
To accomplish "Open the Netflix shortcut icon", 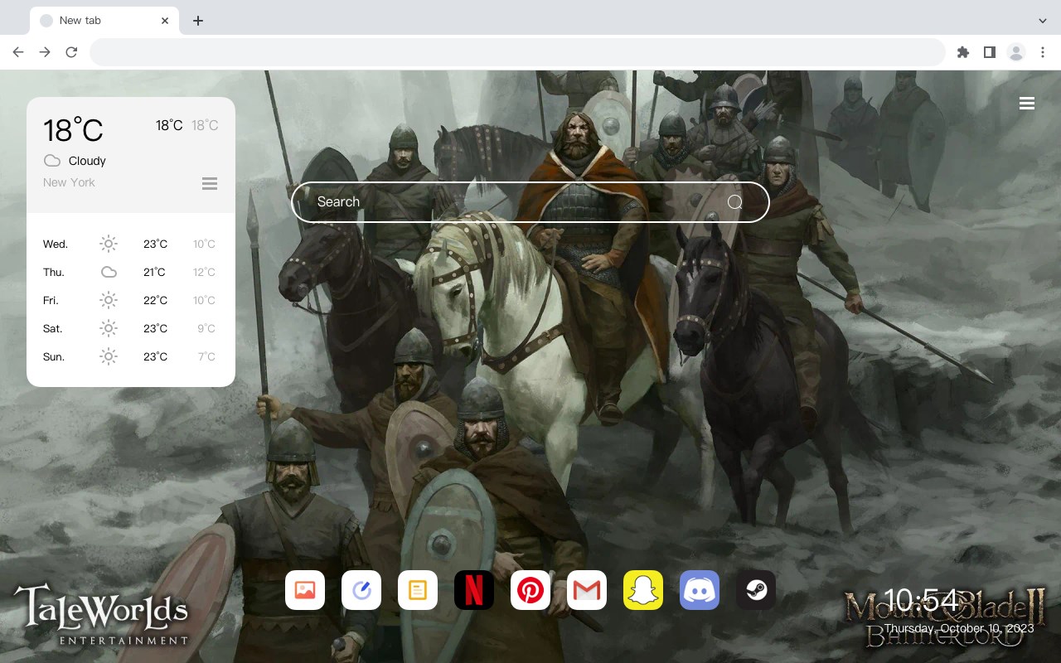I will coord(474,590).
